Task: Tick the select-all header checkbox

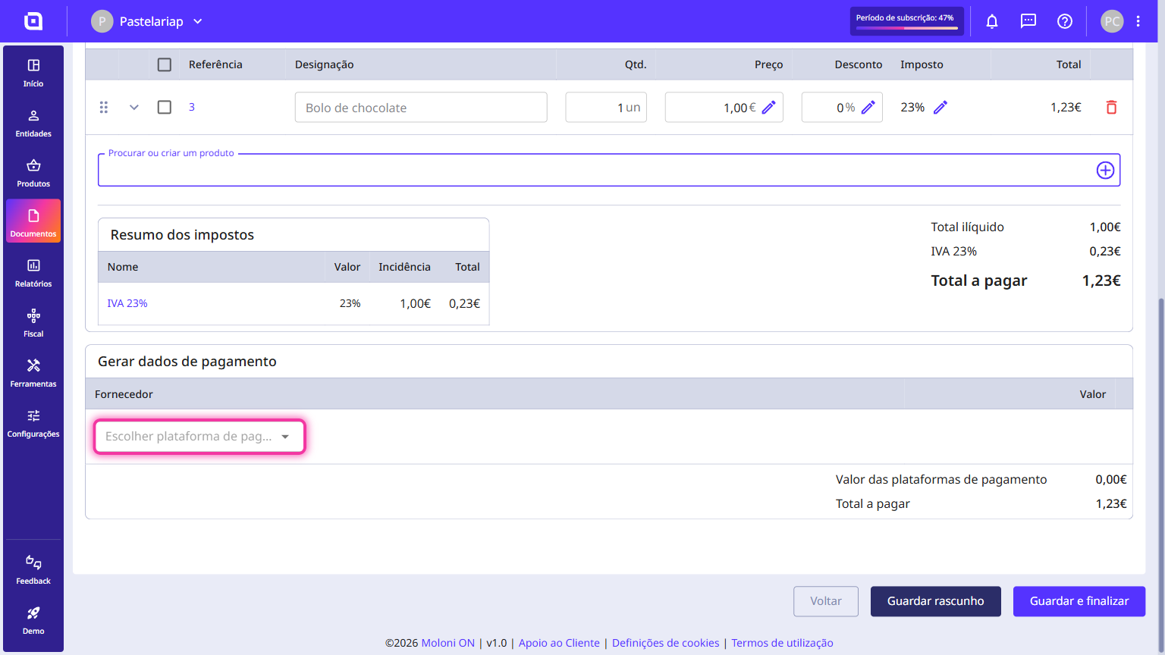Action: 165,64
